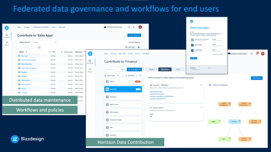Open Sales Planning row in table

click(x=26, y=64)
